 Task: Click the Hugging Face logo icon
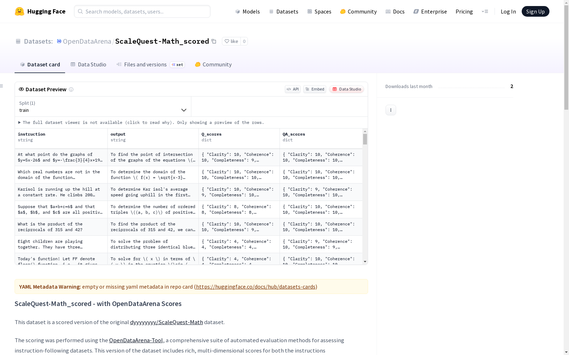(20, 11)
